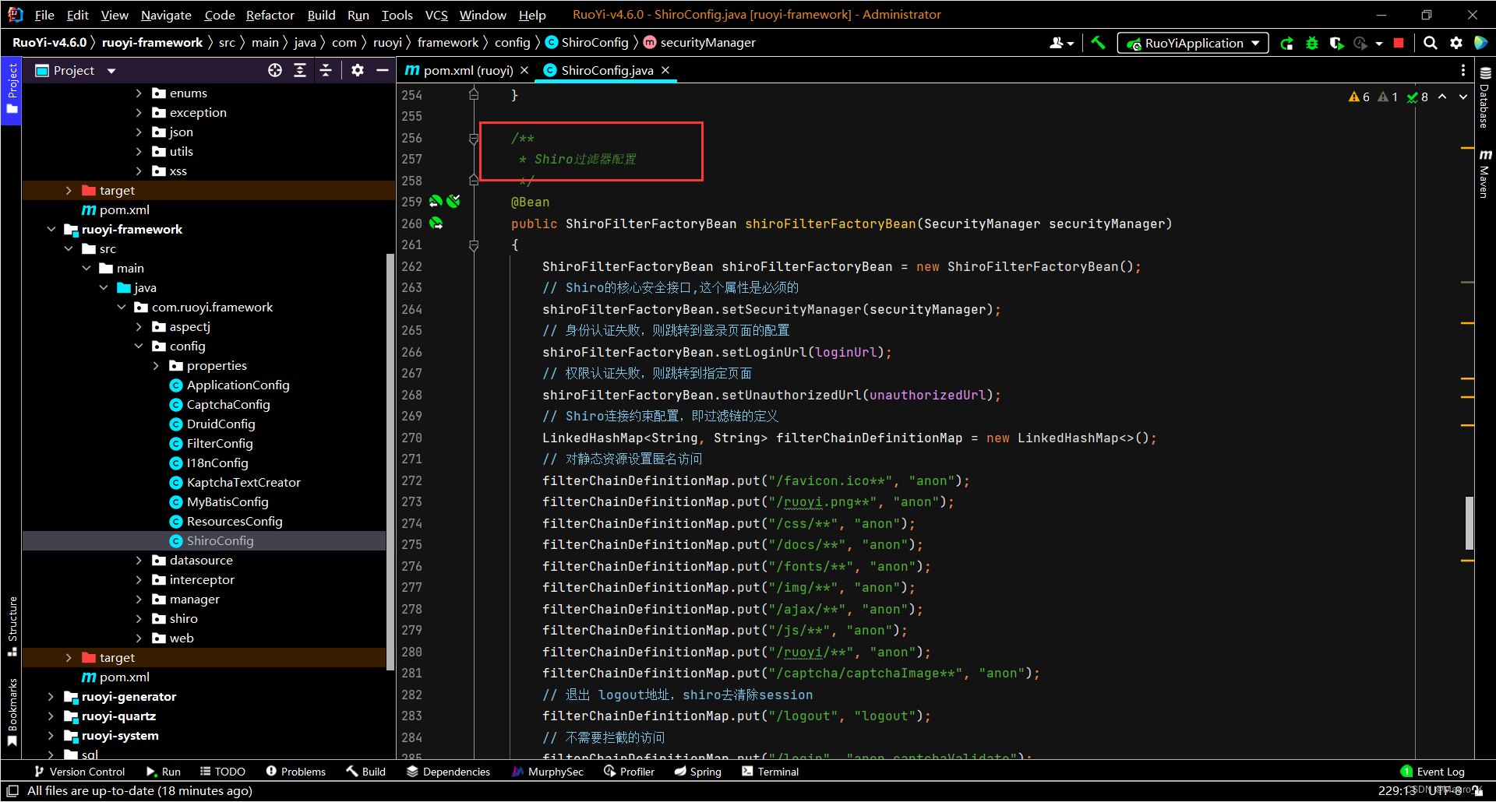The image size is (1496, 802).
Task: Expand the enums folder
Action: point(139,93)
